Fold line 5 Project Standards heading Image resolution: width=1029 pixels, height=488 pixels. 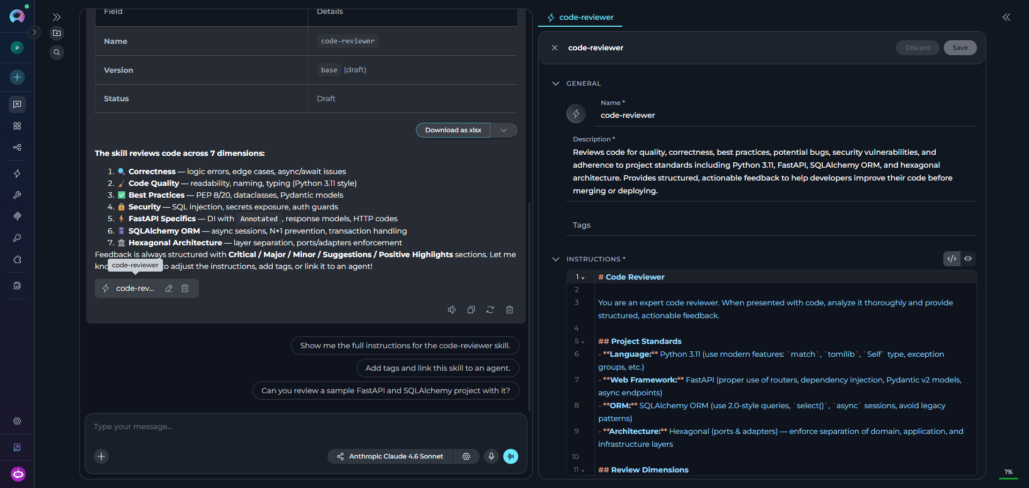coord(583,342)
